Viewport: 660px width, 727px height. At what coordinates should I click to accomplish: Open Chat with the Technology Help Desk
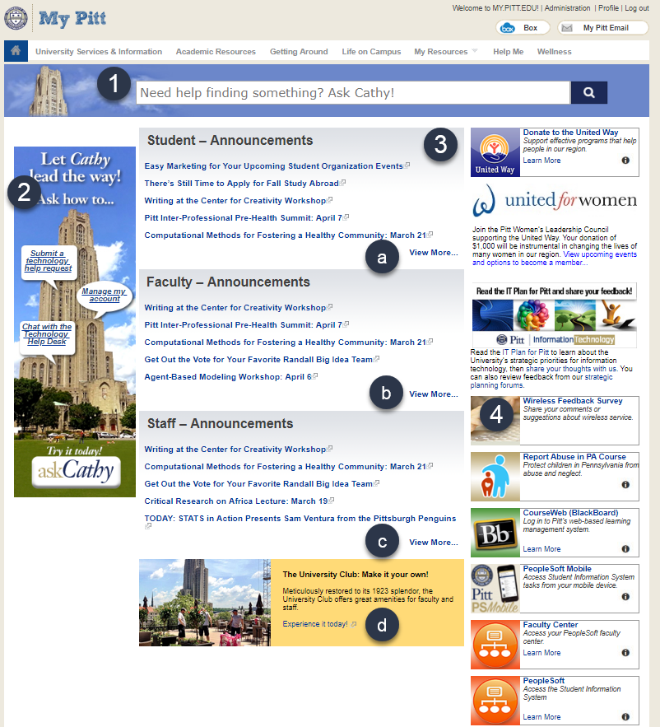click(47, 333)
